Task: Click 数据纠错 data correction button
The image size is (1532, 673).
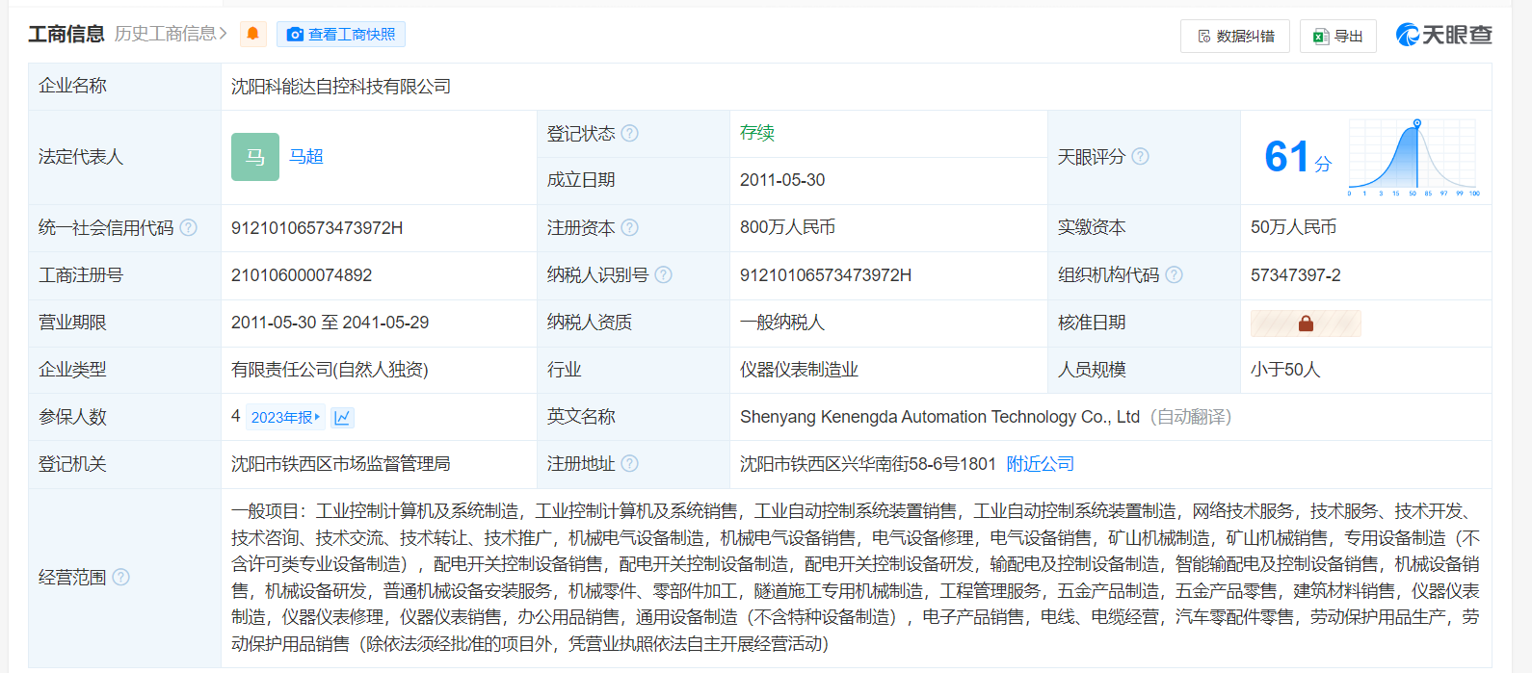Action: [x=1235, y=37]
